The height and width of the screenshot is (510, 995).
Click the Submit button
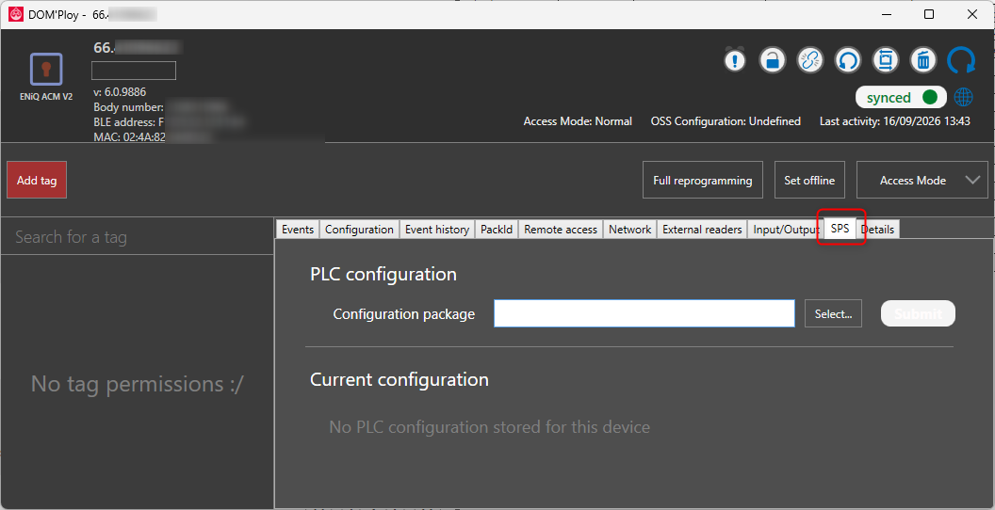click(x=918, y=313)
